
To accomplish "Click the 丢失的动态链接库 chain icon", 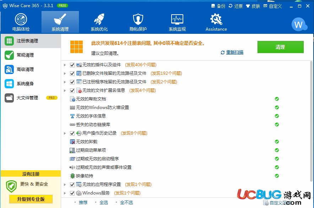I will point(72,125).
